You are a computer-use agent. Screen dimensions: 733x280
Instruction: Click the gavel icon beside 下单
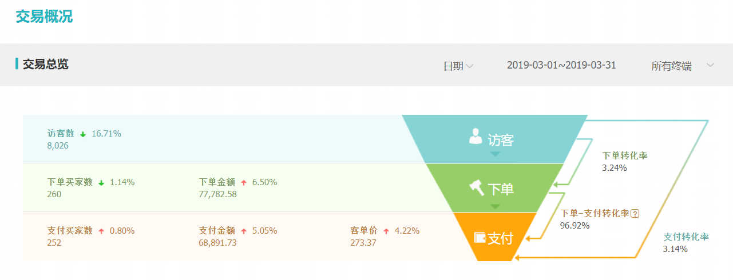476,187
